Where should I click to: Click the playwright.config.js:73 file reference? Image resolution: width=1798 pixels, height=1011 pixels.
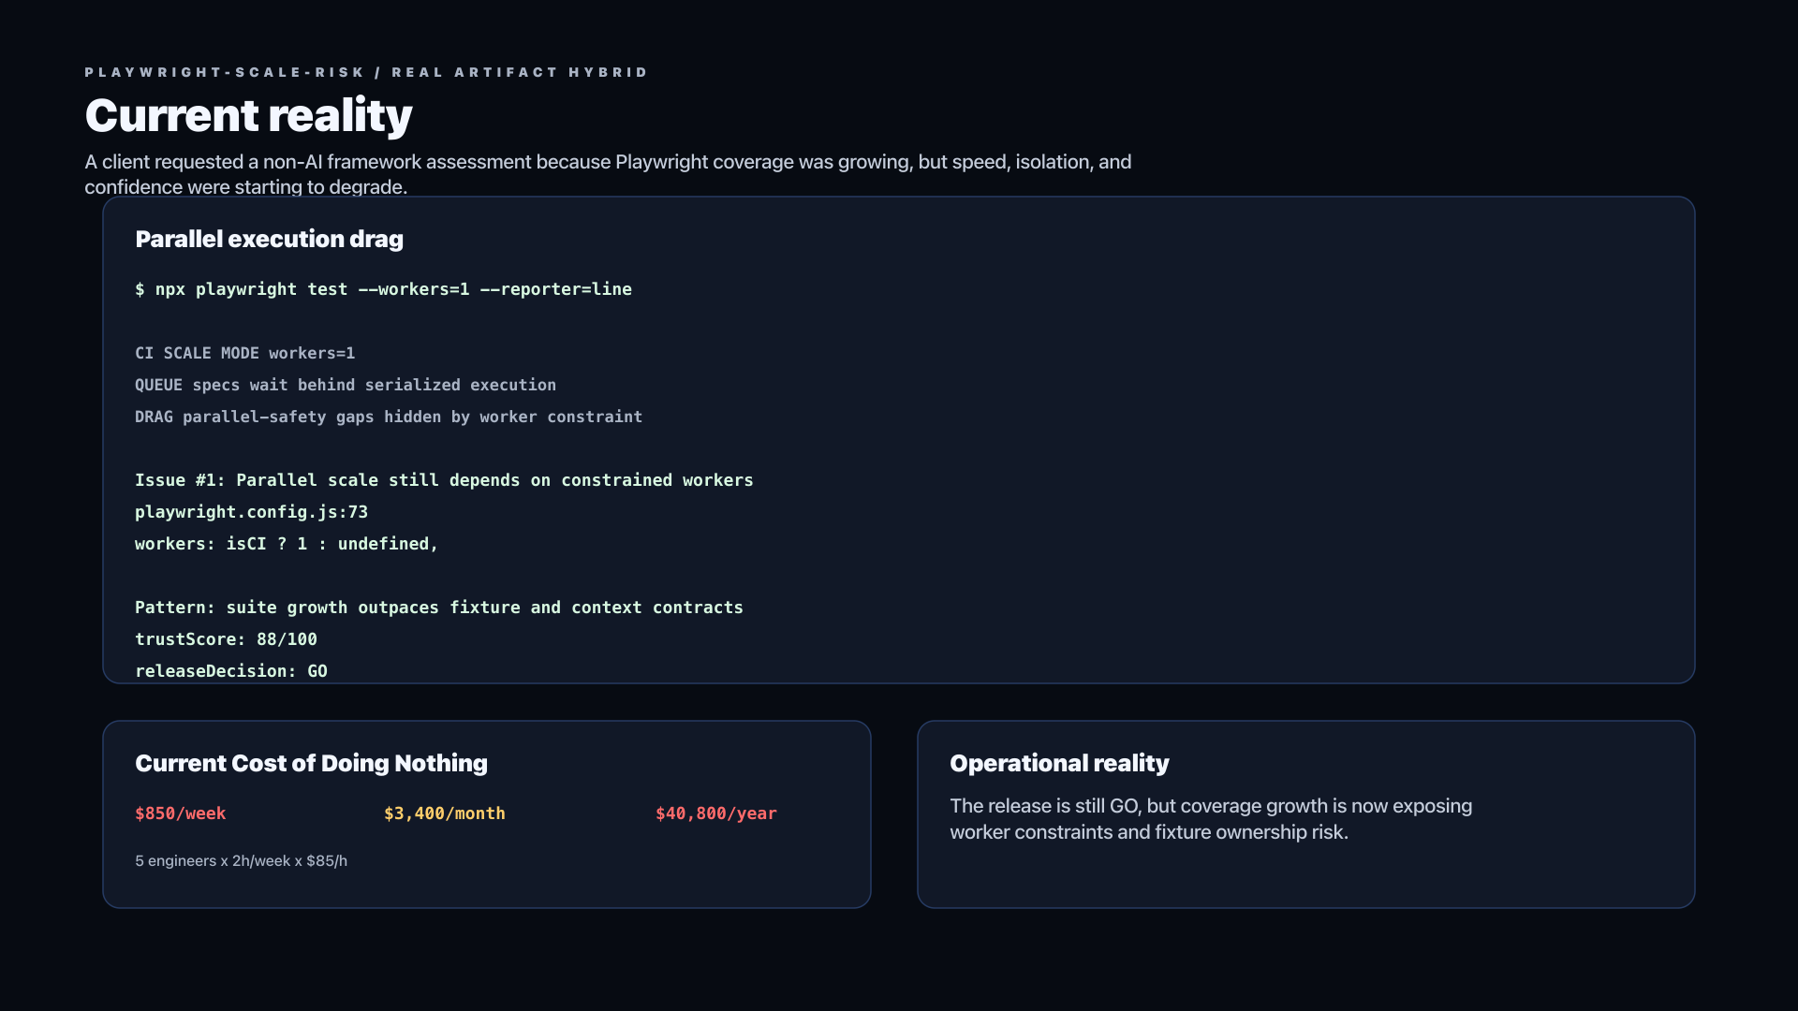tap(251, 512)
